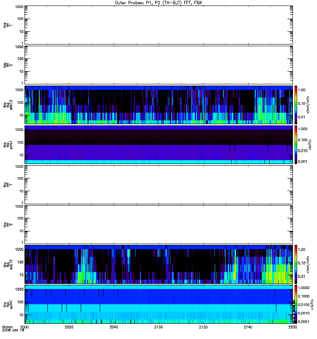Click the "10" y-tick of the thb fbk edc12 panel
The width and height of the screenshot is (317, 339).
pos(22,115)
